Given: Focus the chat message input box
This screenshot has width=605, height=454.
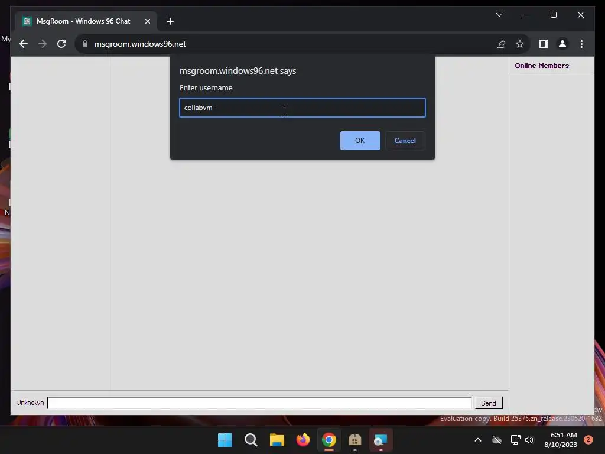Looking at the screenshot, I should click(259, 403).
